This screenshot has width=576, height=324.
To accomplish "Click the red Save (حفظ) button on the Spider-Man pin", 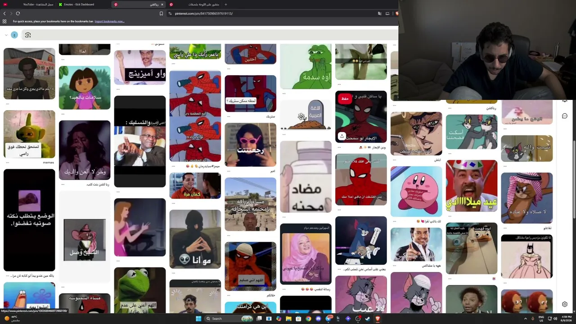I will click(x=345, y=99).
